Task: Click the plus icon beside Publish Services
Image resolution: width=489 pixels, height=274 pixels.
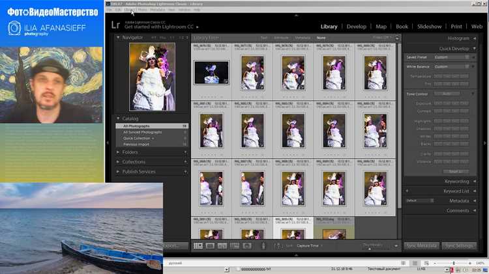Action: point(185,172)
